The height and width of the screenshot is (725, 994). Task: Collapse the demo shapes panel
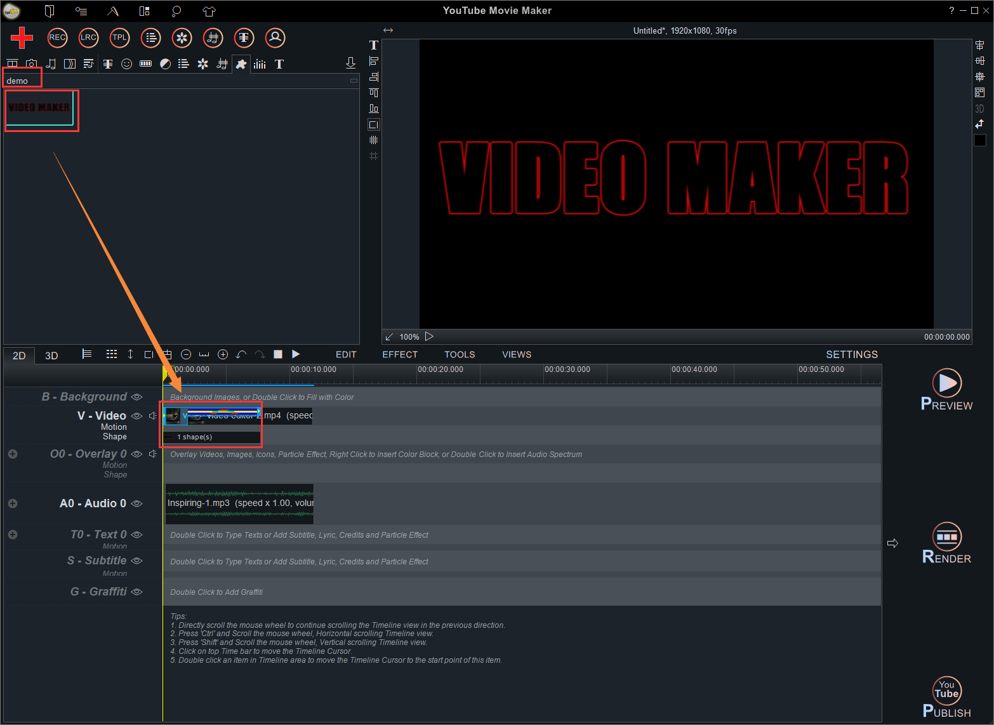354,81
